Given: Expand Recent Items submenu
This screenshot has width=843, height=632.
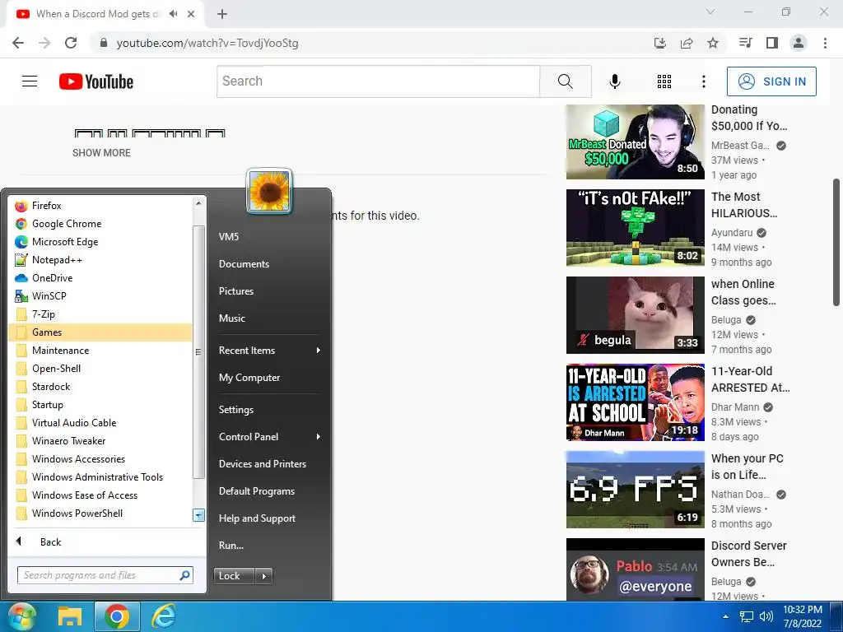Looking at the screenshot, I should 269,351.
